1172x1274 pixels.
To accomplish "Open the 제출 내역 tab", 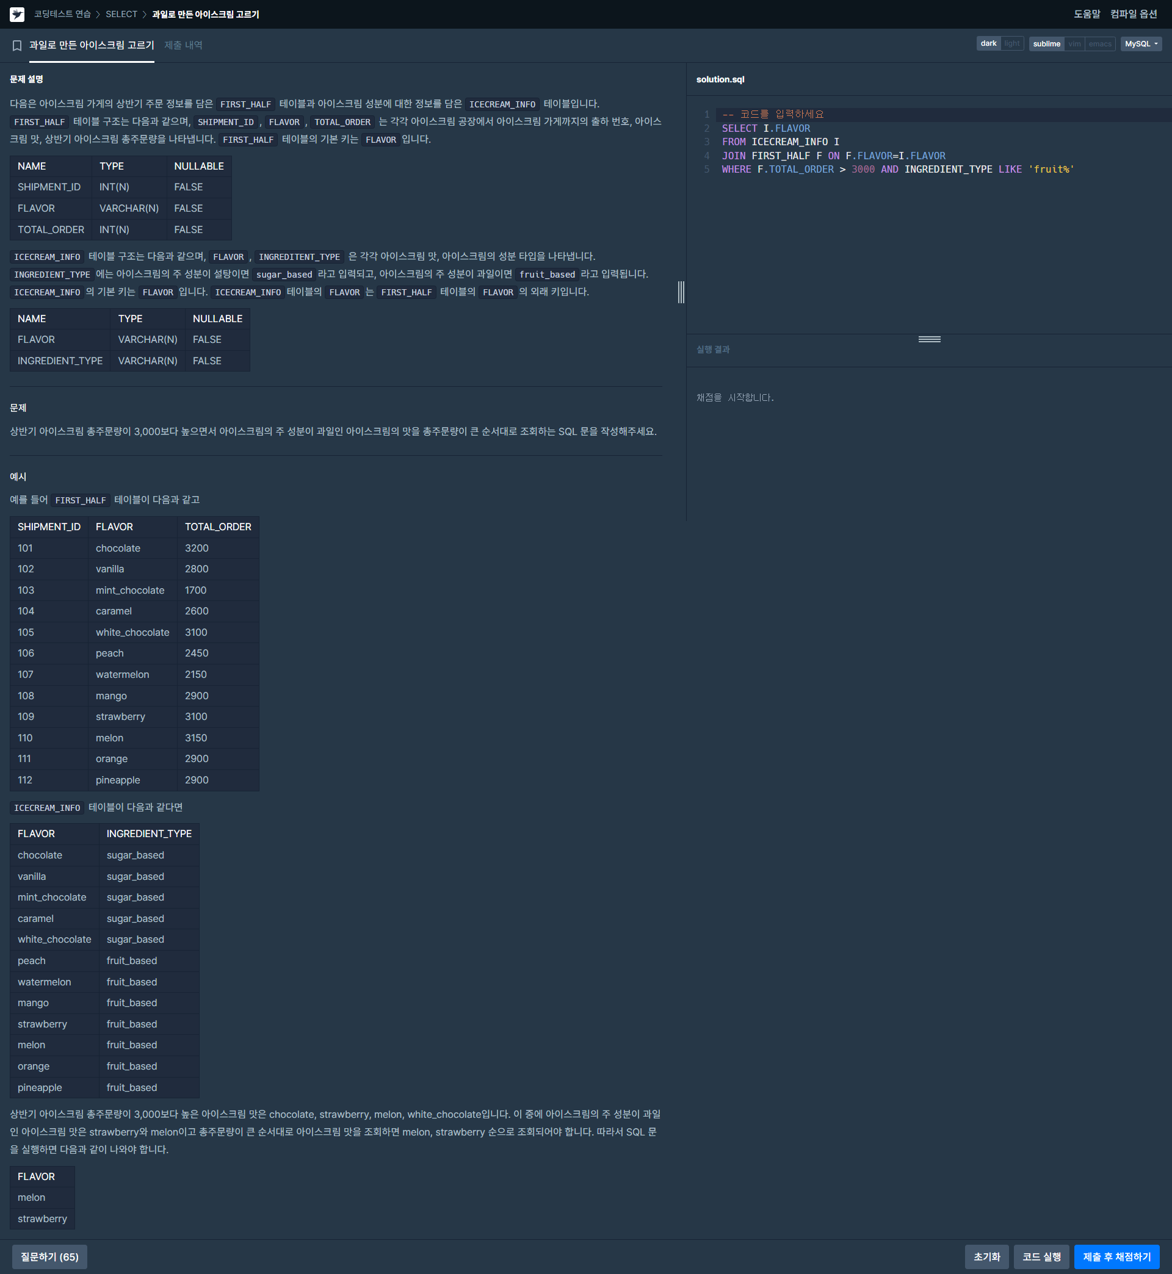I will coord(183,45).
